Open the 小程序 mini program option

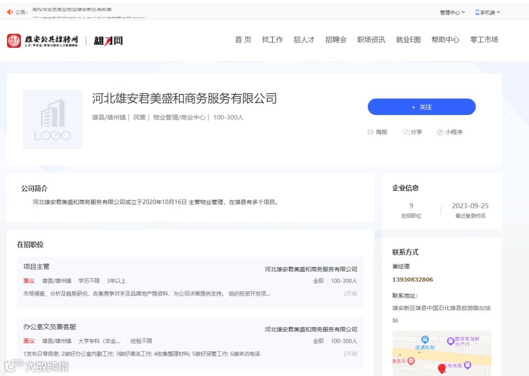click(x=450, y=132)
